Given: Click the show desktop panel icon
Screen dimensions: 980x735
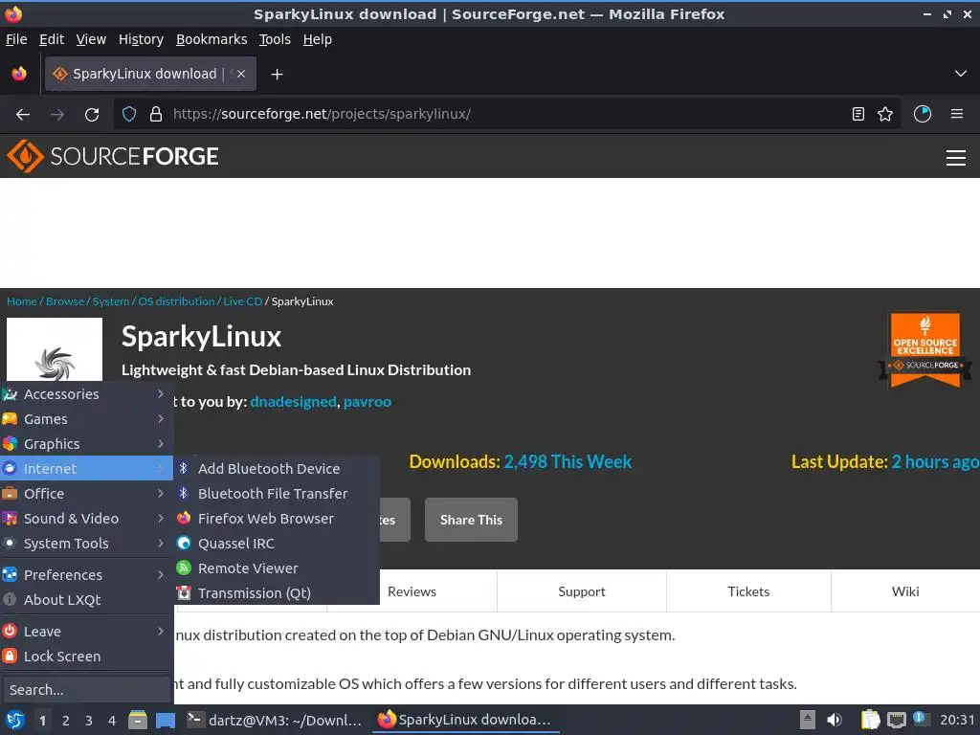Looking at the screenshot, I should (x=165, y=720).
